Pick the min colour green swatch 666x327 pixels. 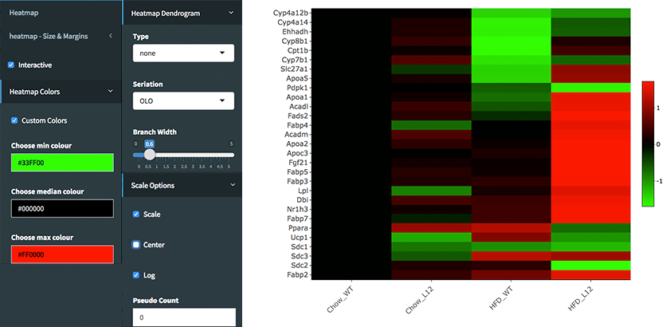click(62, 163)
